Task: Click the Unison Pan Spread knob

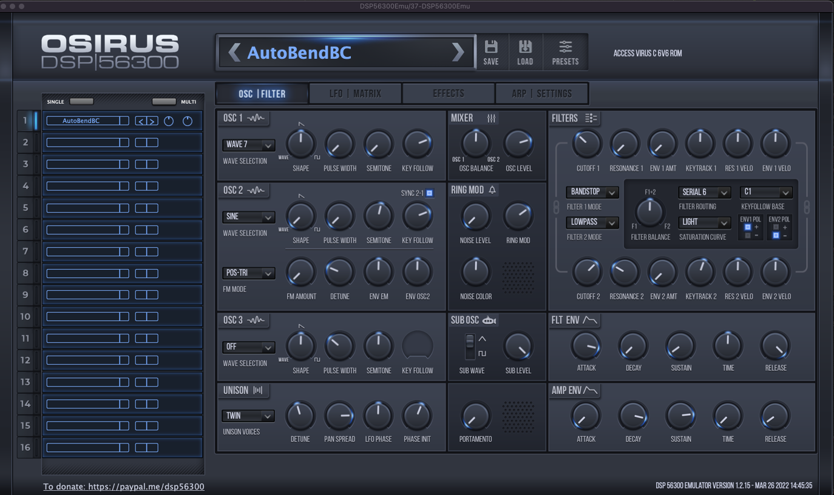Action: point(339,416)
